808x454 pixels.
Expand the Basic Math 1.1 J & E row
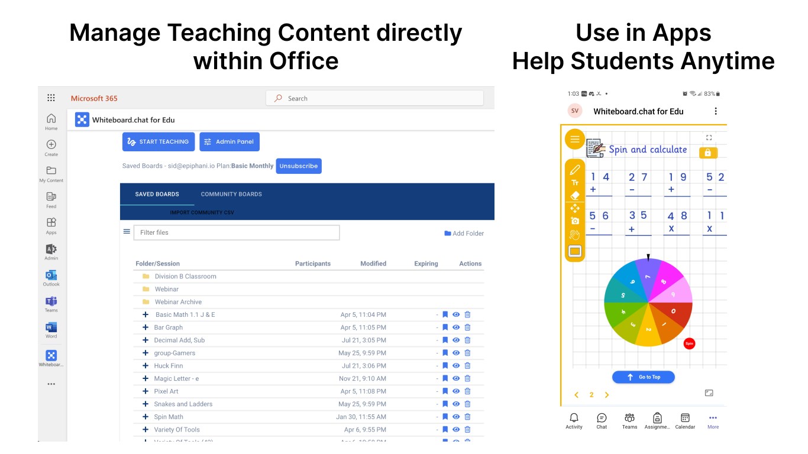click(146, 314)
